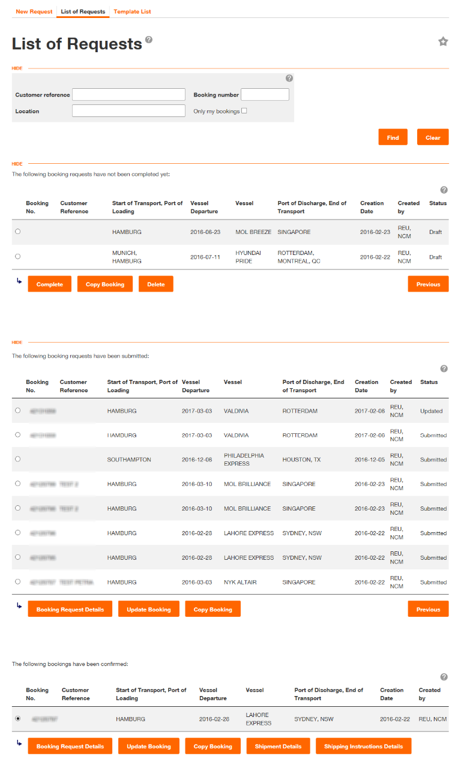461x768 pixels.
Task: Open help icon inside search filter panel
Action: tap(289, 78)
